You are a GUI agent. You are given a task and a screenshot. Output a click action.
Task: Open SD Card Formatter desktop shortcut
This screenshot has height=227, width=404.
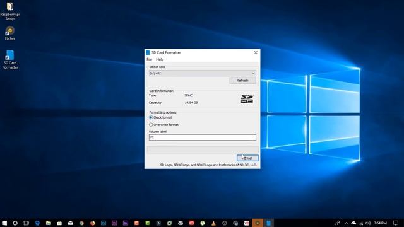click(x=10, y=59)
